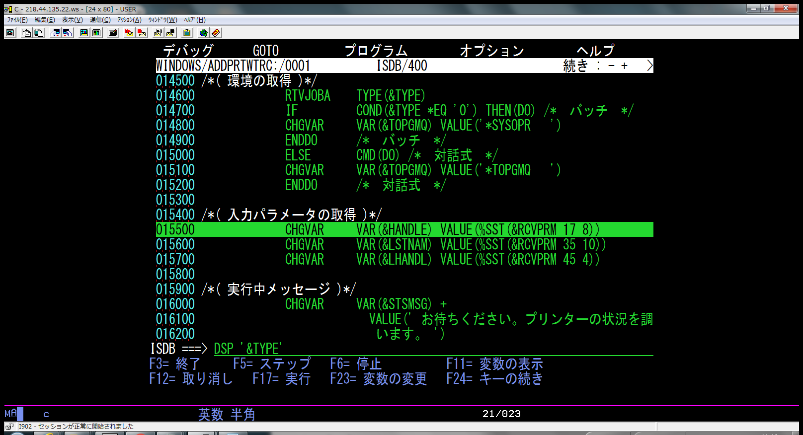Click the Receive File from host icon
This screenshot has width=803, height=435.
[x=68, y=33]
